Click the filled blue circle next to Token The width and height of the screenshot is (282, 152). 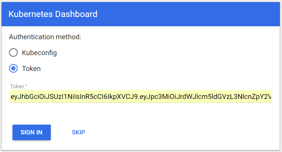[x=13, y=69]
